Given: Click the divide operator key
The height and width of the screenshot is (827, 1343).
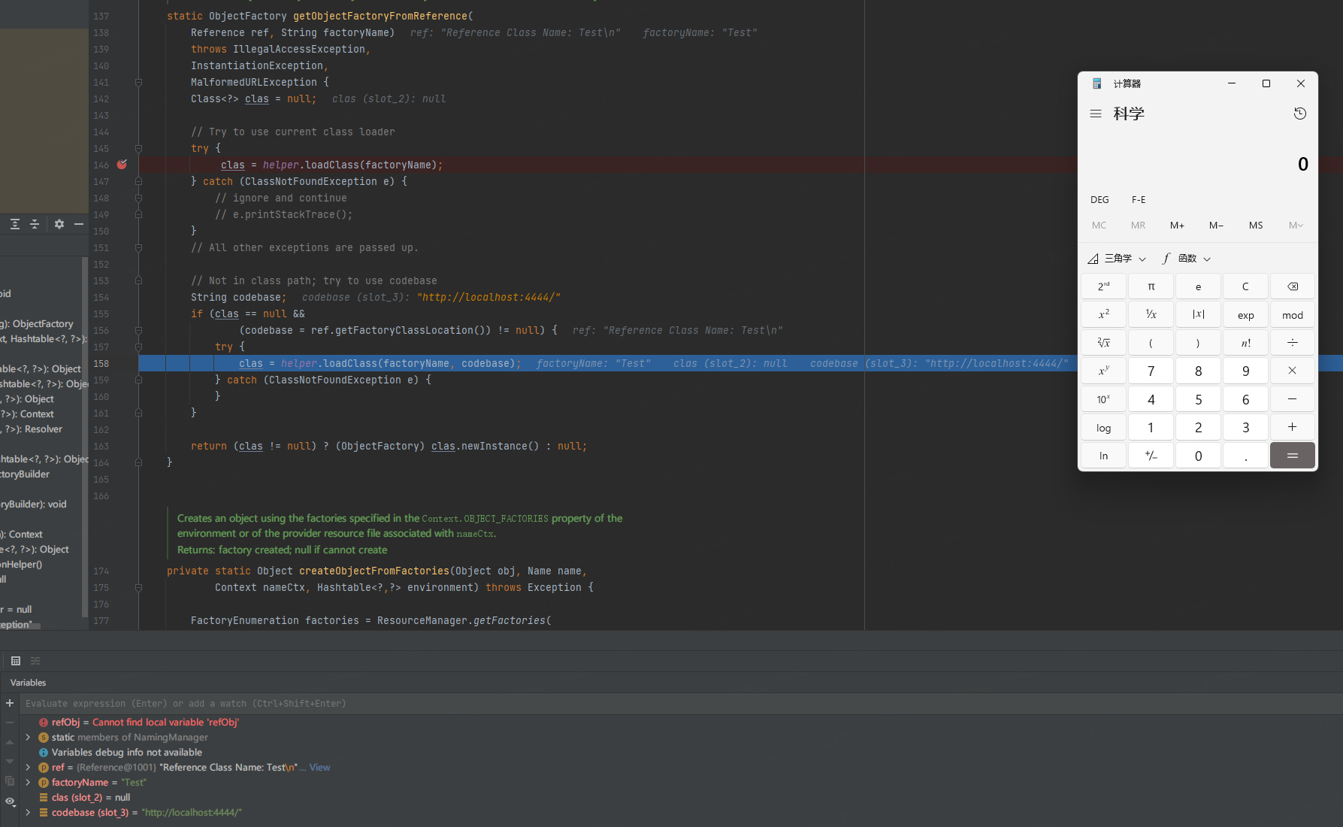Looking at the screenshot, I should tap(1293, 343).
